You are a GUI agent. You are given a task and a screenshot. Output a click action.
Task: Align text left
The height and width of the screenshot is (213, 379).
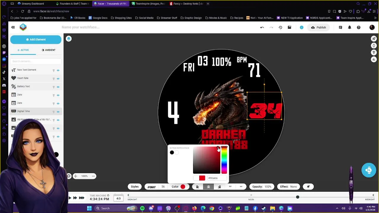click(x=197, y=187)
